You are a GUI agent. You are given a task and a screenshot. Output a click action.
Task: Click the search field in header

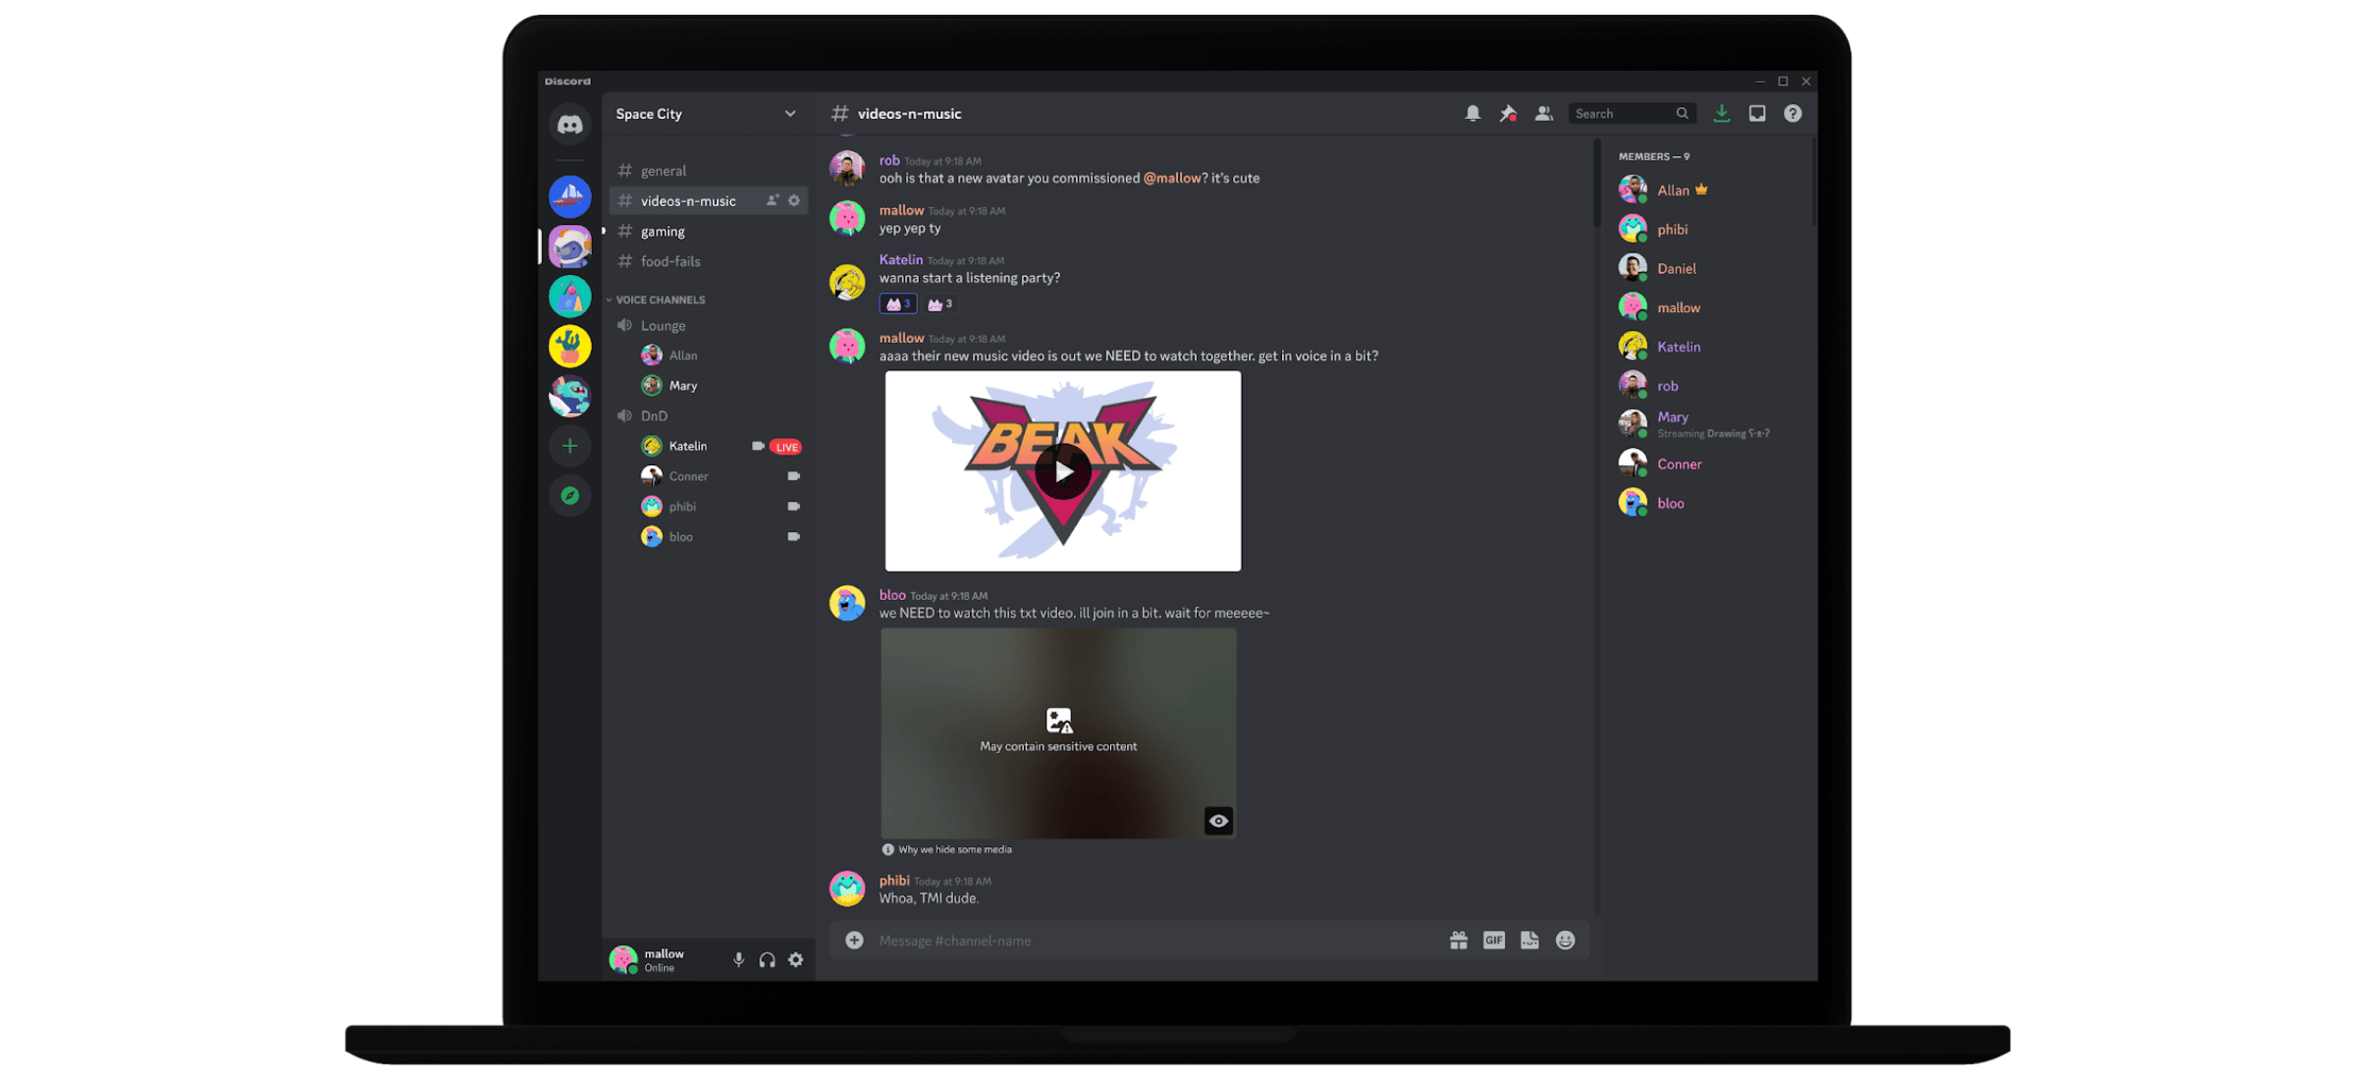point(1632,114)
